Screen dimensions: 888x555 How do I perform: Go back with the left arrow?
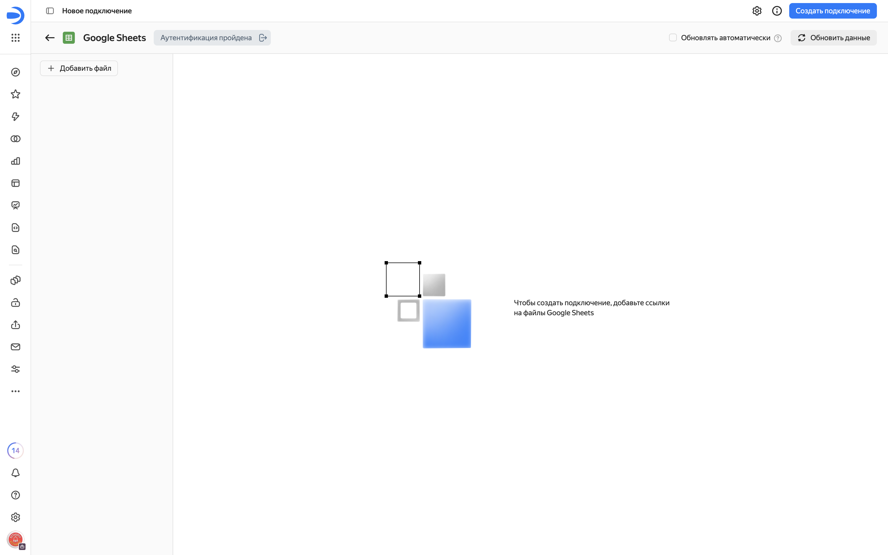coord(50,38)
